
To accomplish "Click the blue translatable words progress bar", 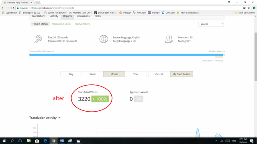I will point(126,55).
